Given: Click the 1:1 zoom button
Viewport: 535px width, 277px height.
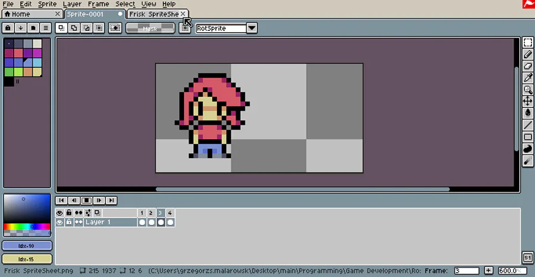Looking at the screenshot, I should (527, 257).
